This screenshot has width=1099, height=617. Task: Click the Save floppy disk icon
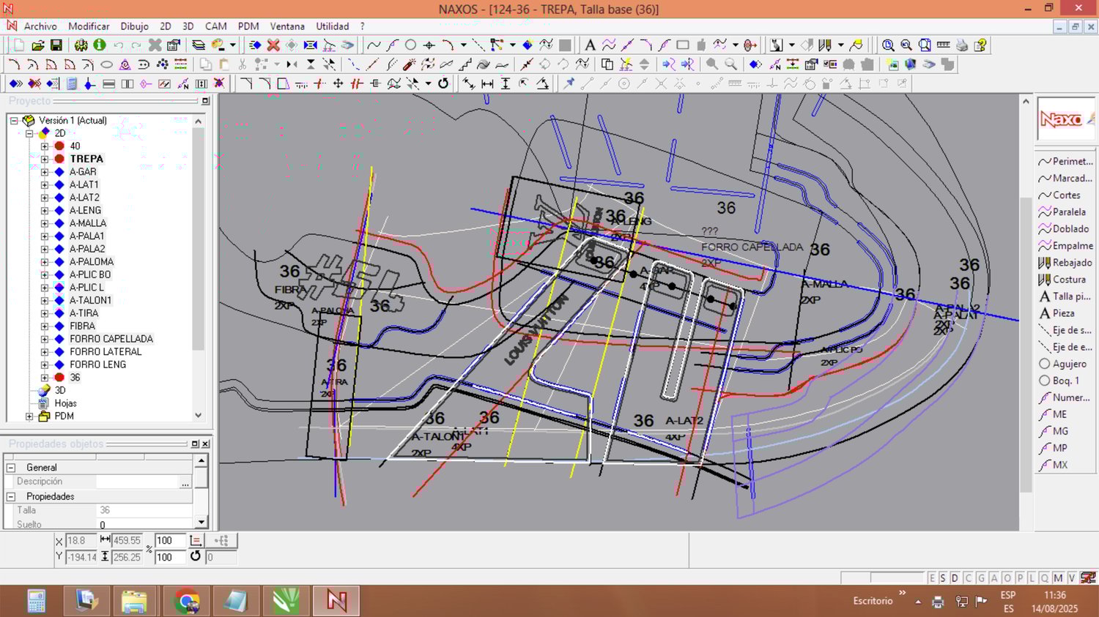[56, 45]
